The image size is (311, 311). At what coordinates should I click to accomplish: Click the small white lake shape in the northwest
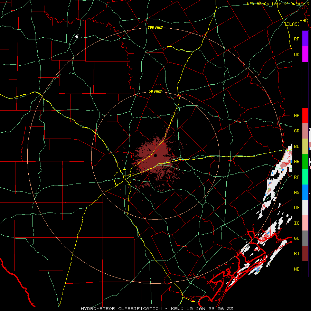77,36
